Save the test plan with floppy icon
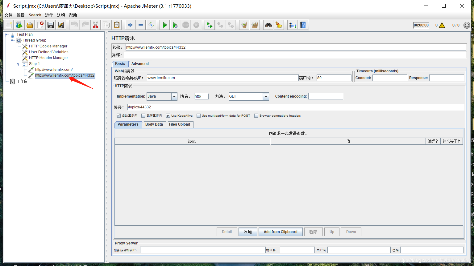This screenshot has height=266, width=474. click(x=51, y=25)
